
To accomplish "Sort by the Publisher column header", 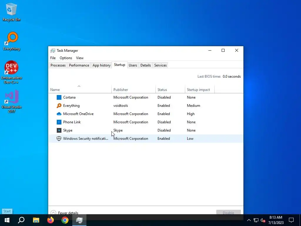I will tap(134, 89).
